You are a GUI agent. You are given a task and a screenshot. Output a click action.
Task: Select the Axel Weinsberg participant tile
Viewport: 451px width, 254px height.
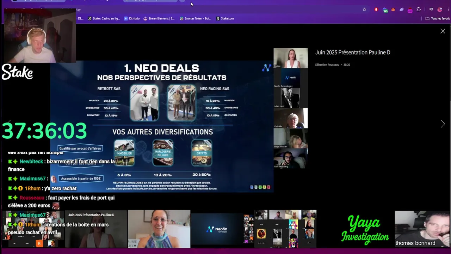click(291, 158)
